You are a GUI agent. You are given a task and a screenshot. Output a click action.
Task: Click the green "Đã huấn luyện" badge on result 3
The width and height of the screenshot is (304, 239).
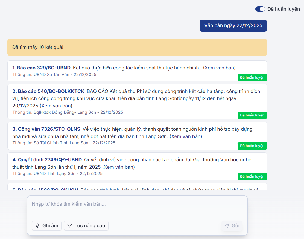pyautogui.click(x=252, y=146)
